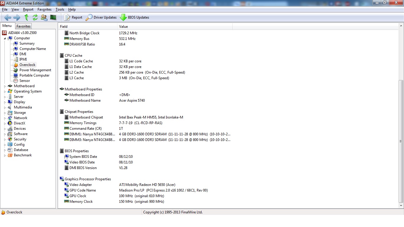Select the IPMI icon in the tree
The width and height of the screenshot is (404, 227).
(16, 59)
